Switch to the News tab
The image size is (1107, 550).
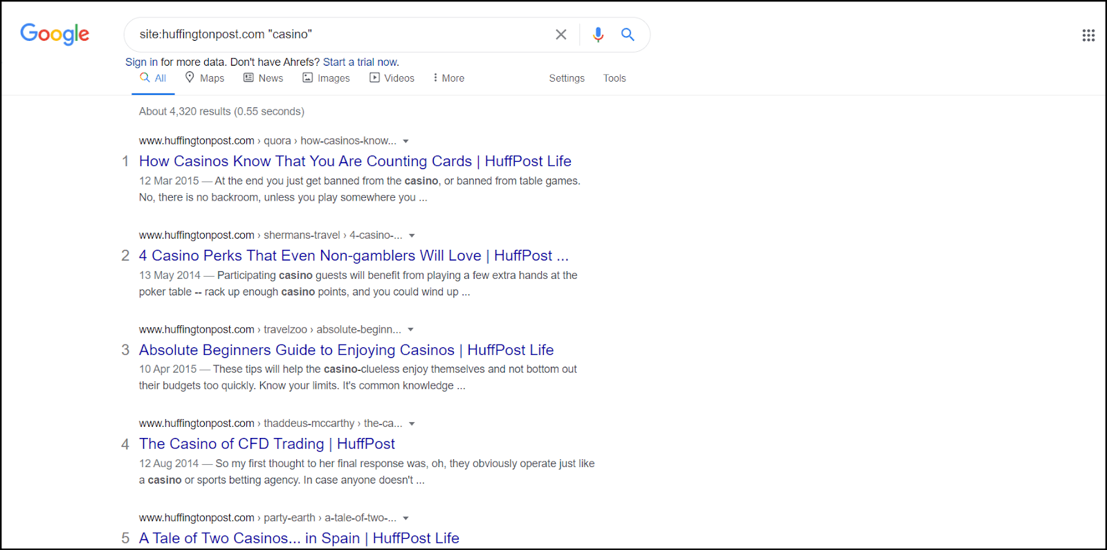tap(264, 78)
